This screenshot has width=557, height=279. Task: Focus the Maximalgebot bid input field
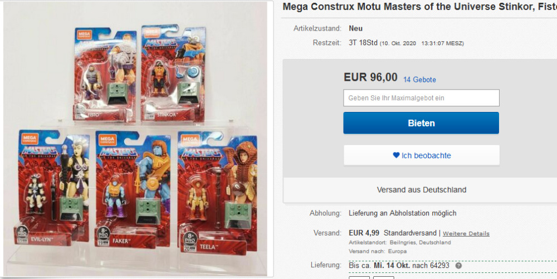(x=421, y=98)
